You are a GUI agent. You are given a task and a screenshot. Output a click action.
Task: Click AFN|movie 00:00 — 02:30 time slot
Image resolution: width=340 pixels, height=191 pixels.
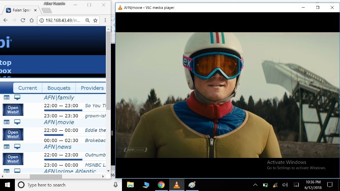[x=61, y=140]
